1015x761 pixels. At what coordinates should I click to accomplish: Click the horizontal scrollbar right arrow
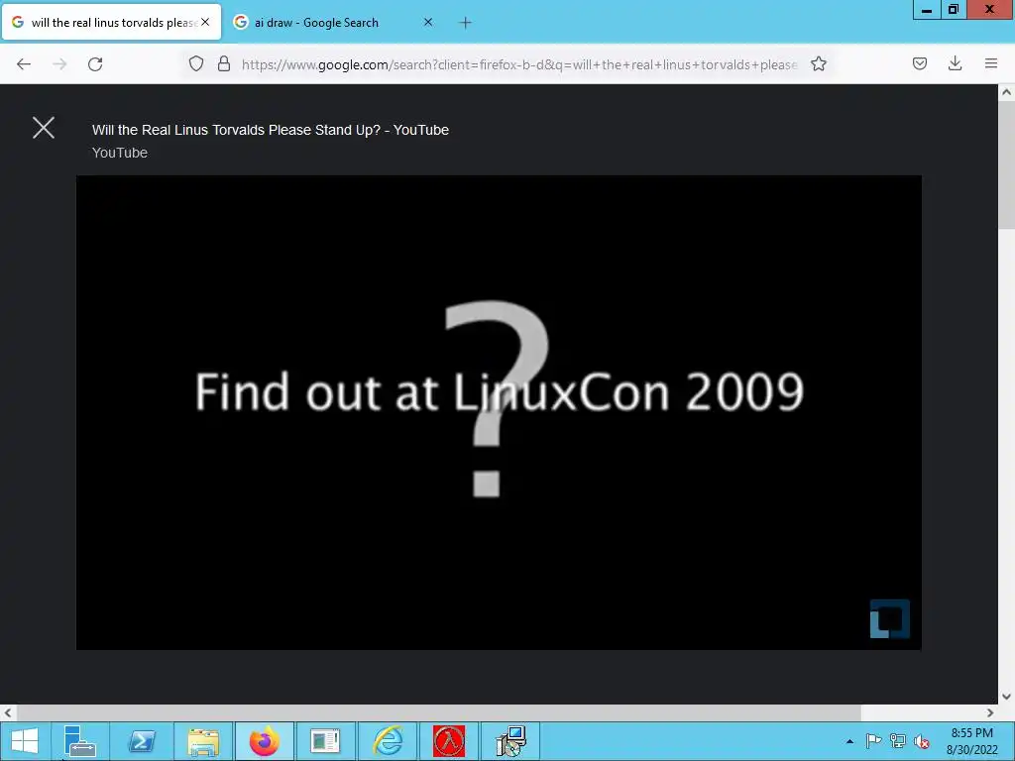(990, 712)
